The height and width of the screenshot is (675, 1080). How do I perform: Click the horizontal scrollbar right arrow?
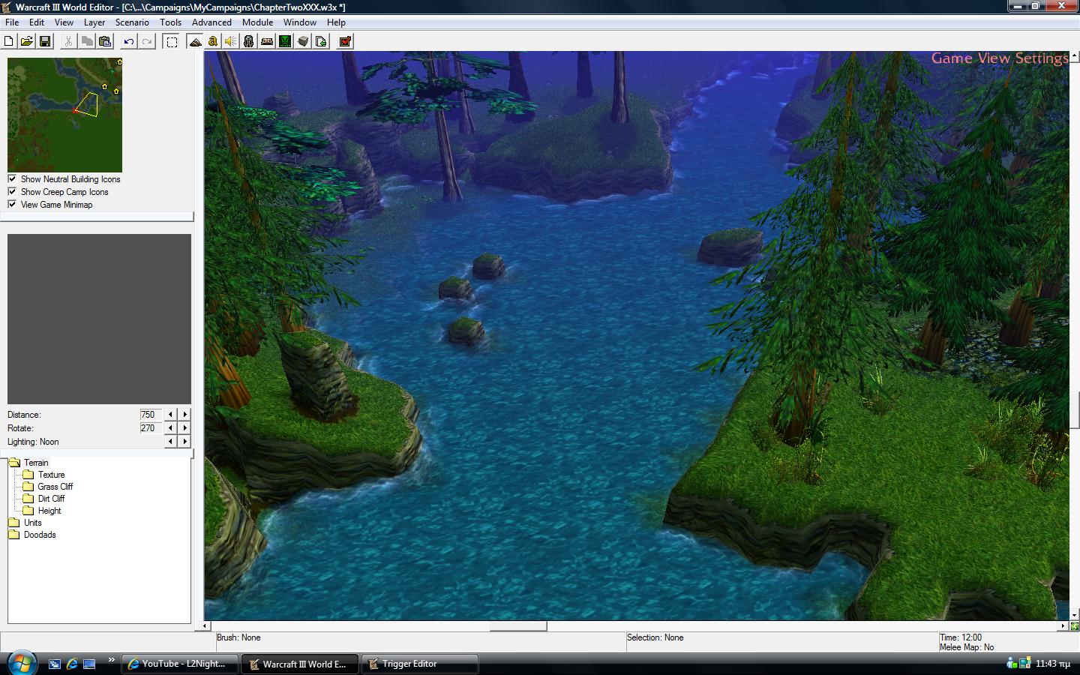point(1063,625)
